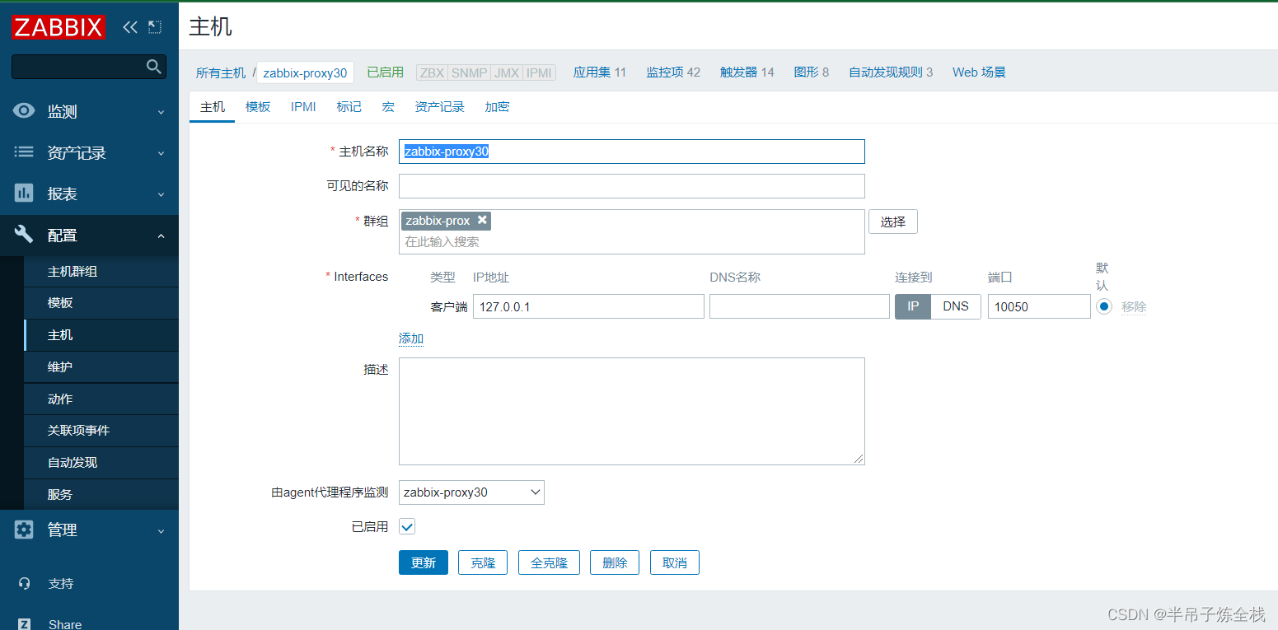This screenshot has width=1278, height=630.
Task: Open 模板 in the sidebar
Action: 101,303
